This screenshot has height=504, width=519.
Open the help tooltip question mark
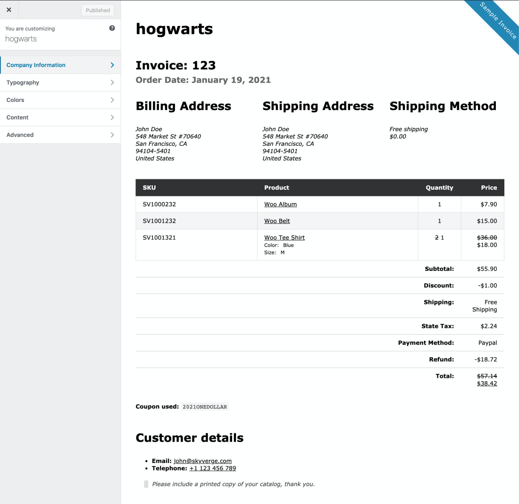(112, 28)
